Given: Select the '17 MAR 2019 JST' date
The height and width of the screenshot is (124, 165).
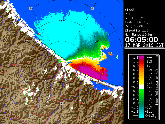Looking at the screenshot, I should point(144,45).
